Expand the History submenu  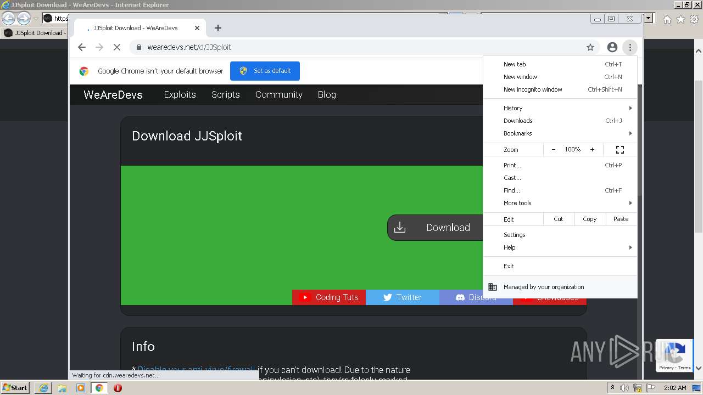click(x=560, y=108)
